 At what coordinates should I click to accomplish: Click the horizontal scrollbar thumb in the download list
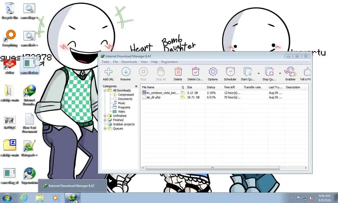pos(212,168)
